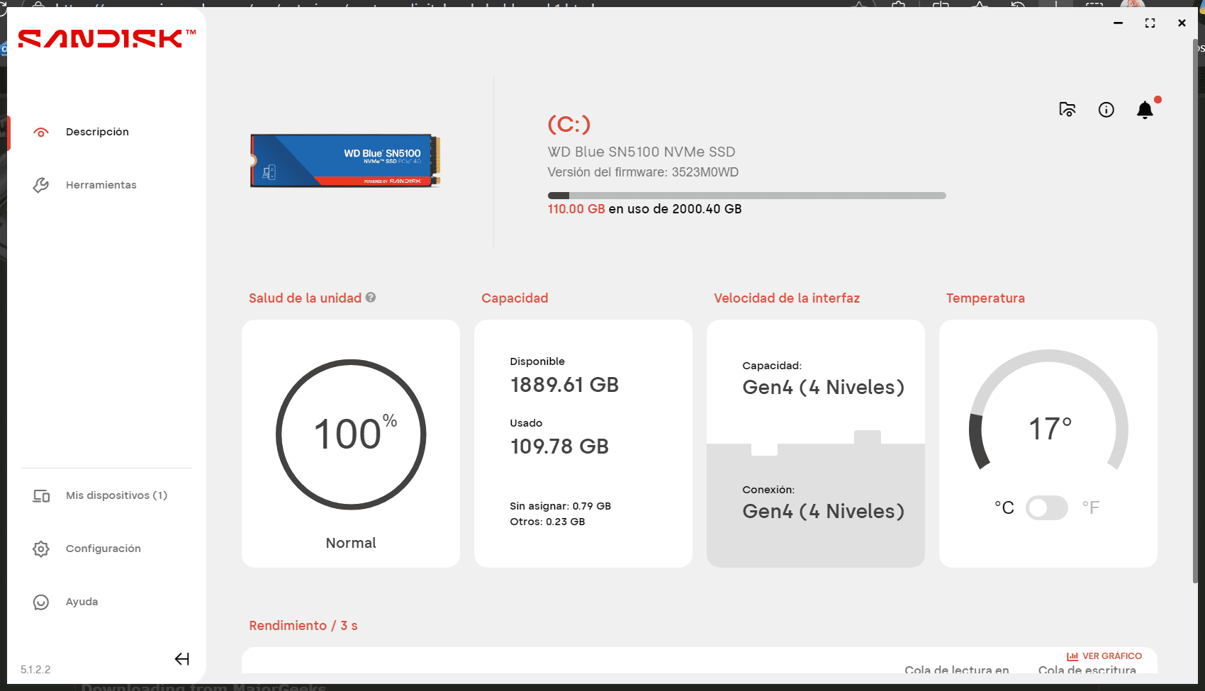
Task: Click the WD Blue SN5100 drive image
Action: pyautogui.click(x=345, y=161)
